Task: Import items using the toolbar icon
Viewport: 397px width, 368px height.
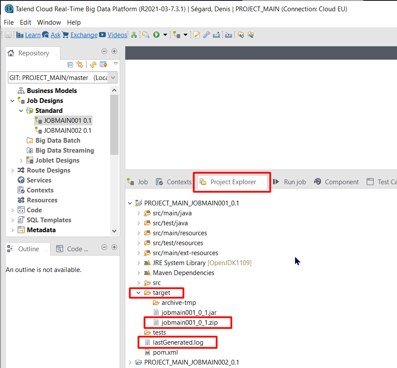Action: pos(228,35)
